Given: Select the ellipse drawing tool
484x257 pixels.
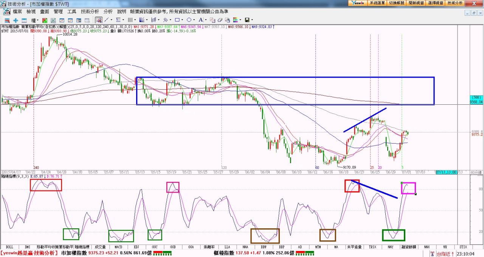Looking at the screenshot, I should tap(189, 20).
